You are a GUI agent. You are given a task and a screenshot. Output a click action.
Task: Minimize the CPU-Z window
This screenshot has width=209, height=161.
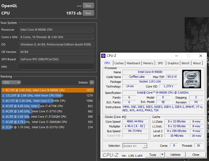tap(177, 56)
